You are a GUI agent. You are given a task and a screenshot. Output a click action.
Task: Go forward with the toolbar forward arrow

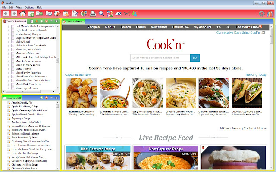pyautogui.click(x=14, y=13)
